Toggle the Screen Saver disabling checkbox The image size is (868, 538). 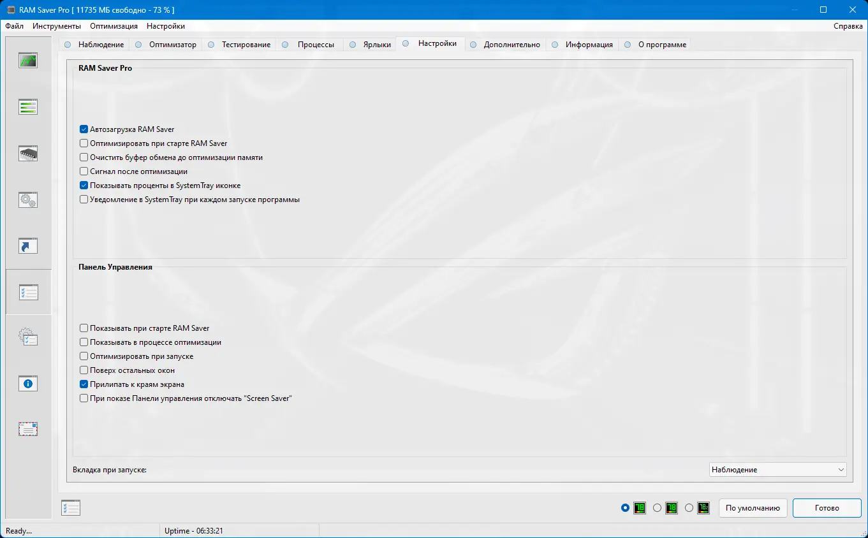[x=84, y=398]
